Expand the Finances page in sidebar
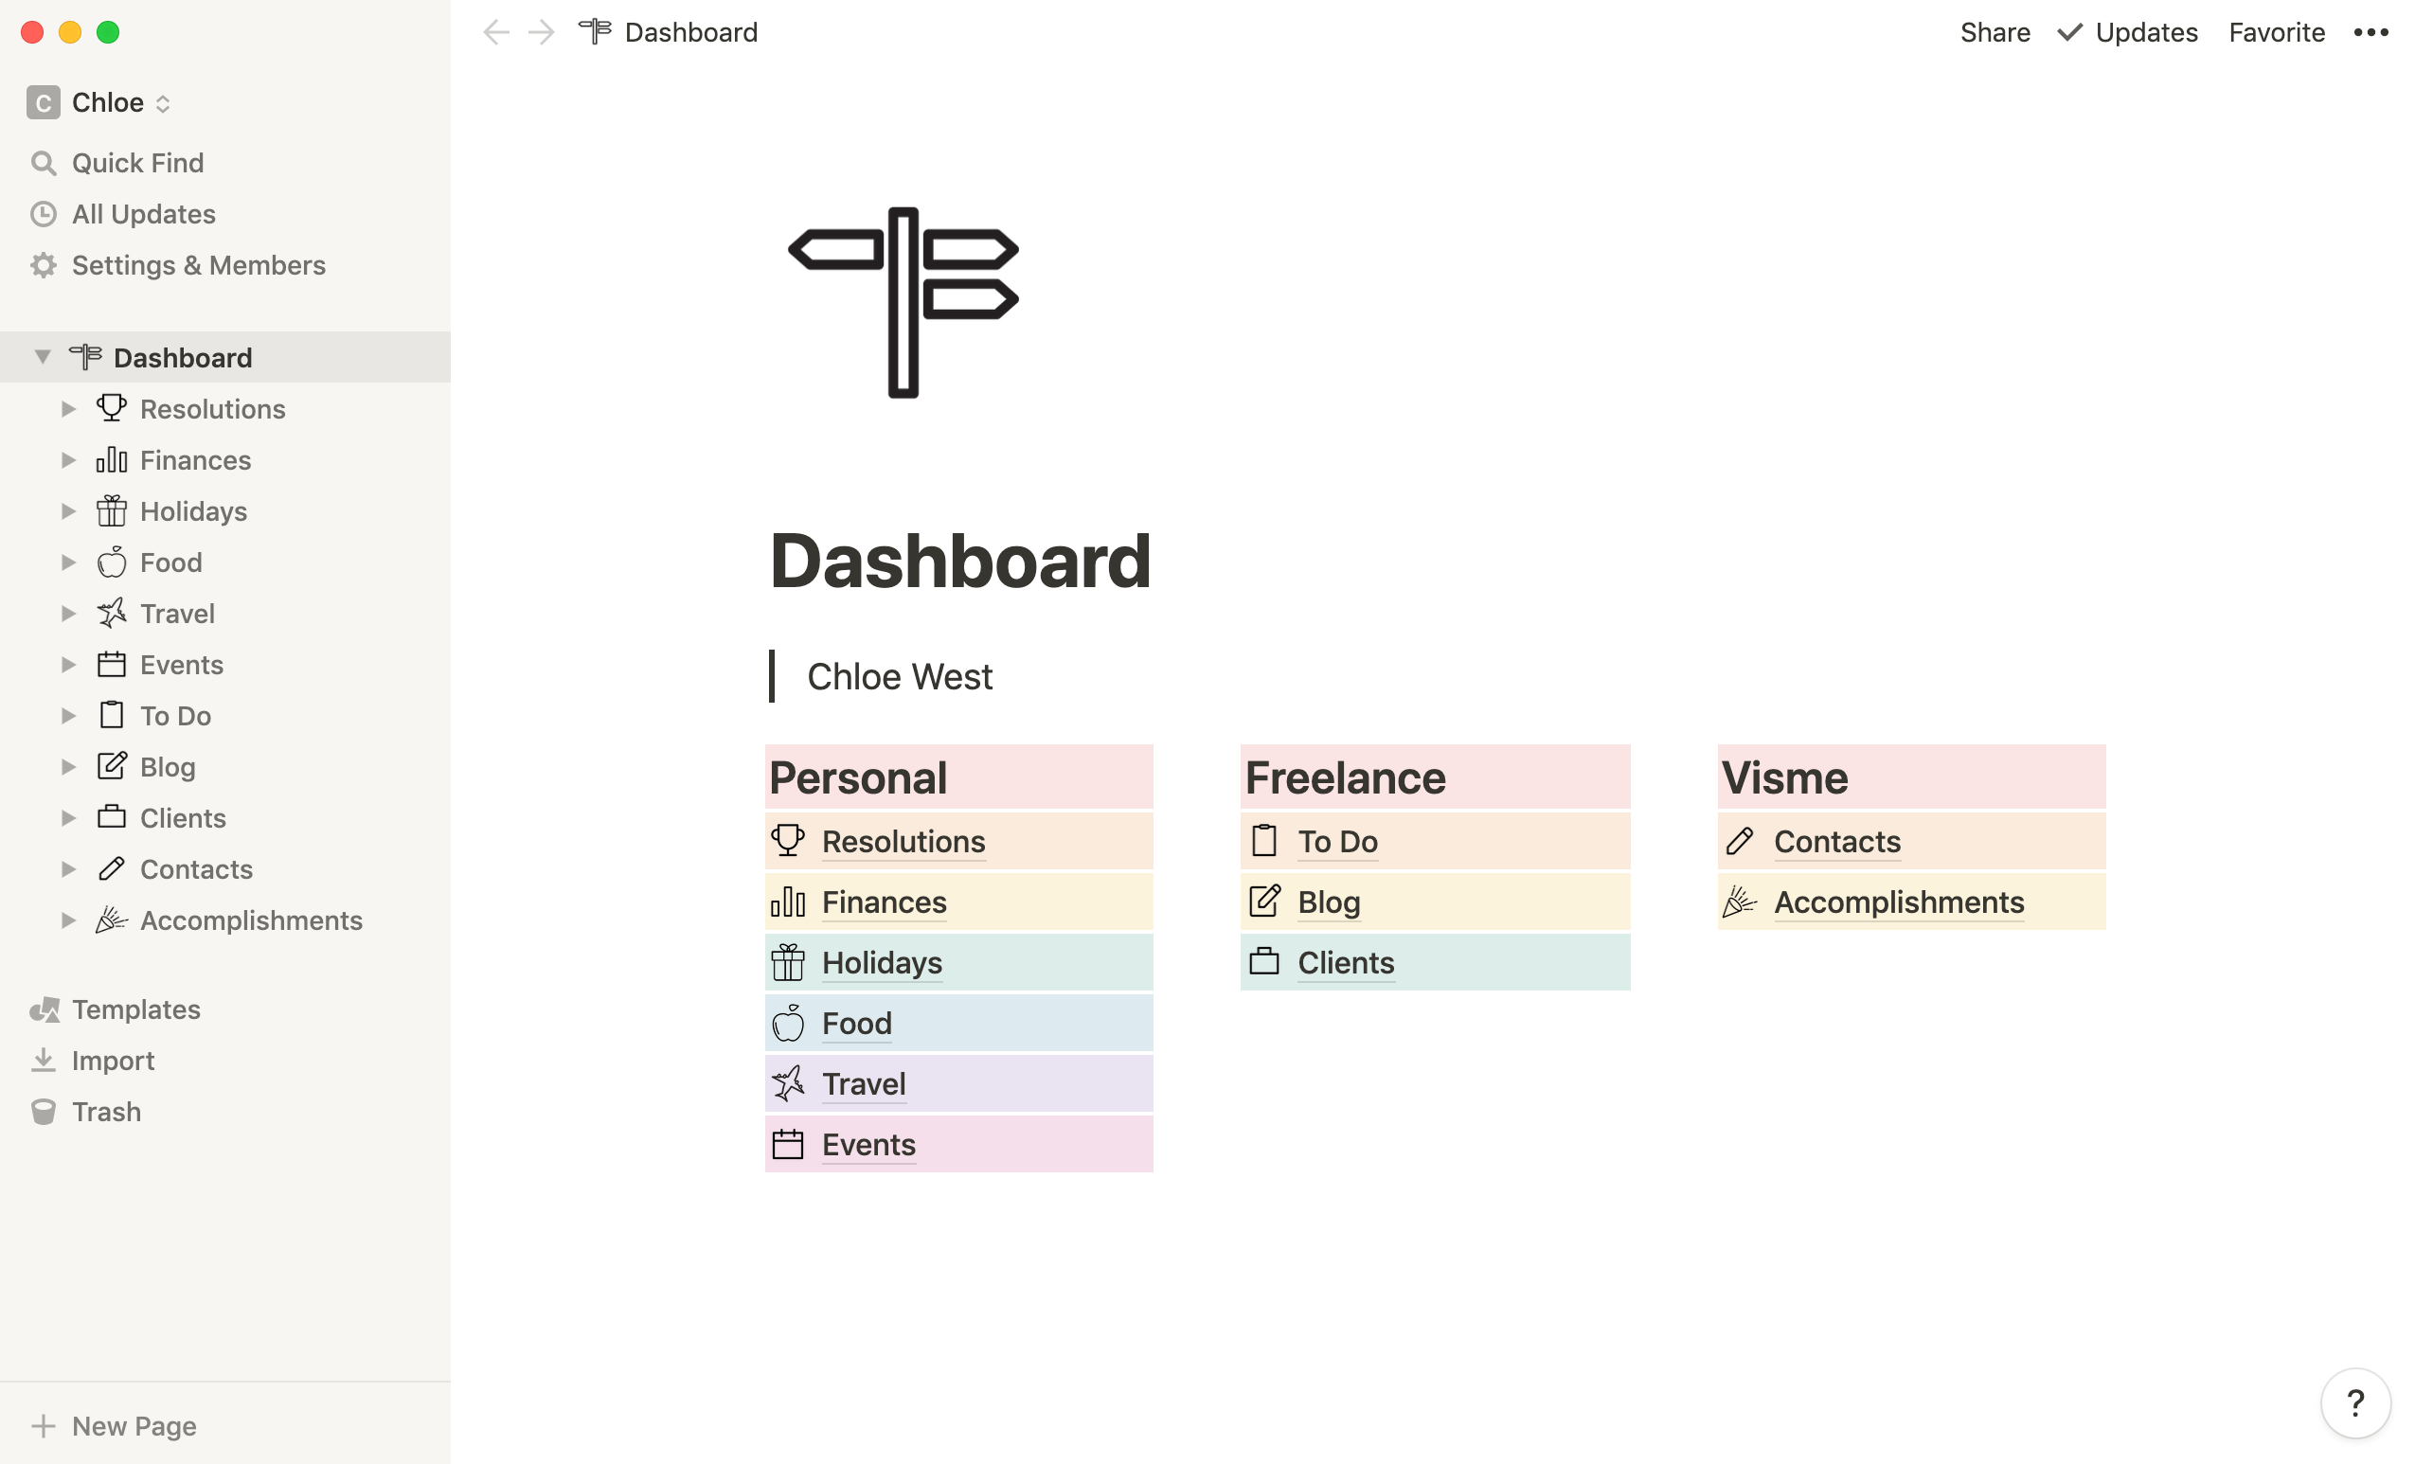 pyautogui.click(x=68, y=459)
